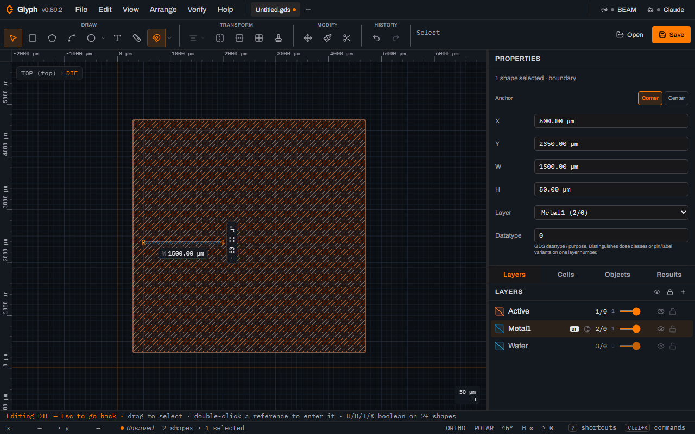Select the Move tool in Modify
This screenshot has height=434, width=695.
click(308, 38)
